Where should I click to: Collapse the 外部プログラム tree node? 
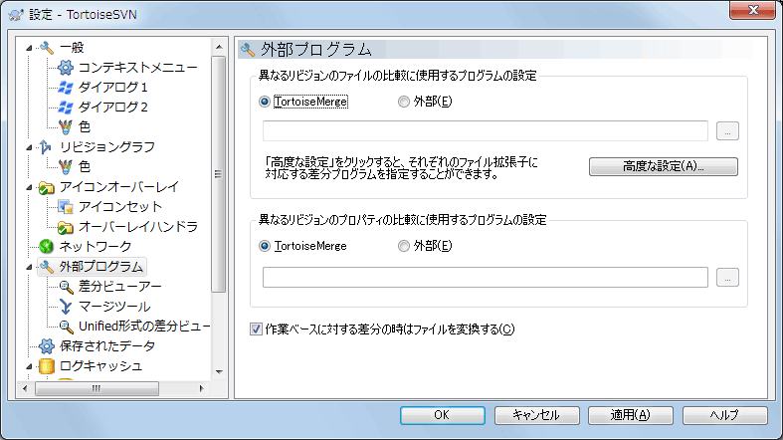[x=29, y=267]
